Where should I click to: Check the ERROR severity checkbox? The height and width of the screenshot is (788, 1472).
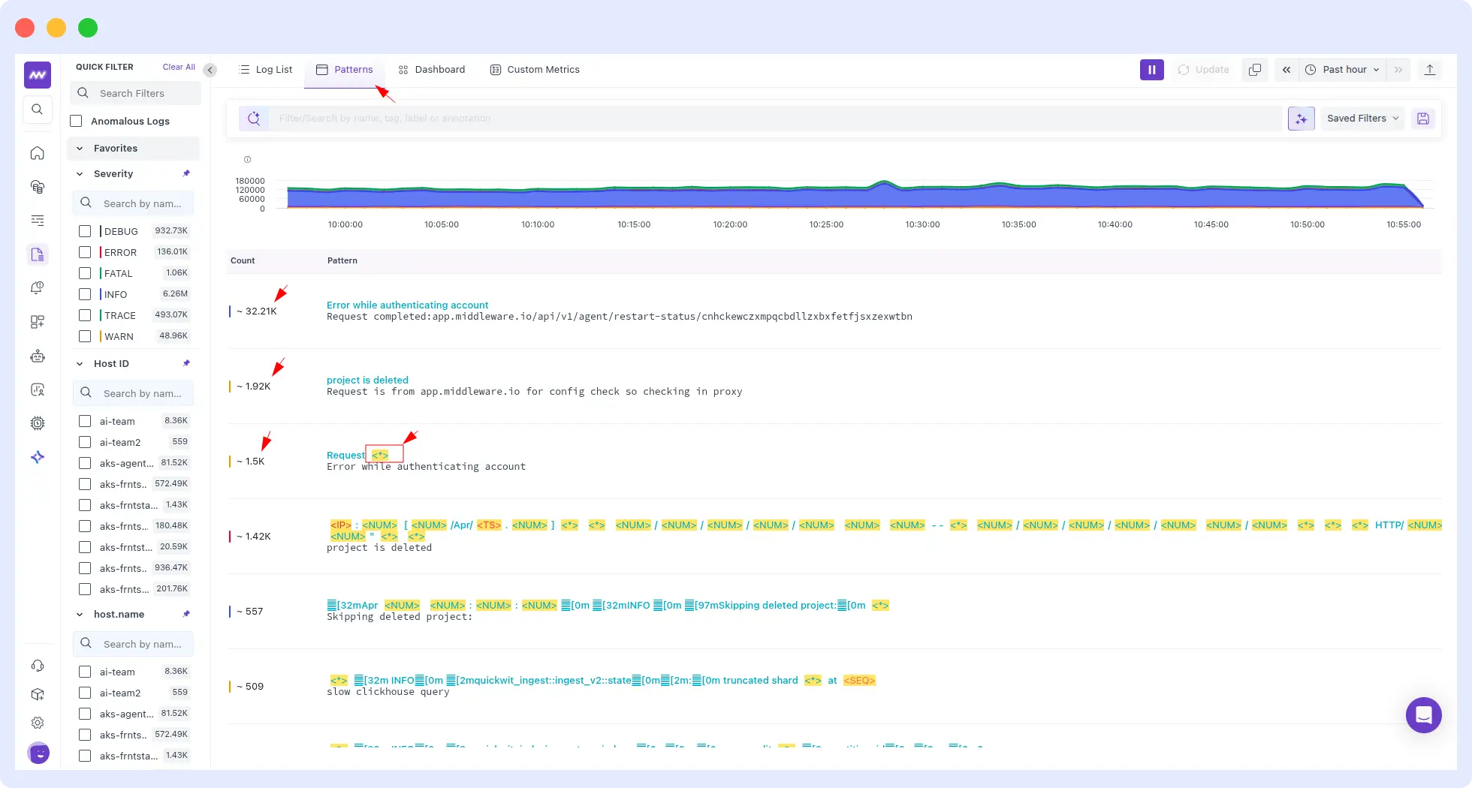85,252
